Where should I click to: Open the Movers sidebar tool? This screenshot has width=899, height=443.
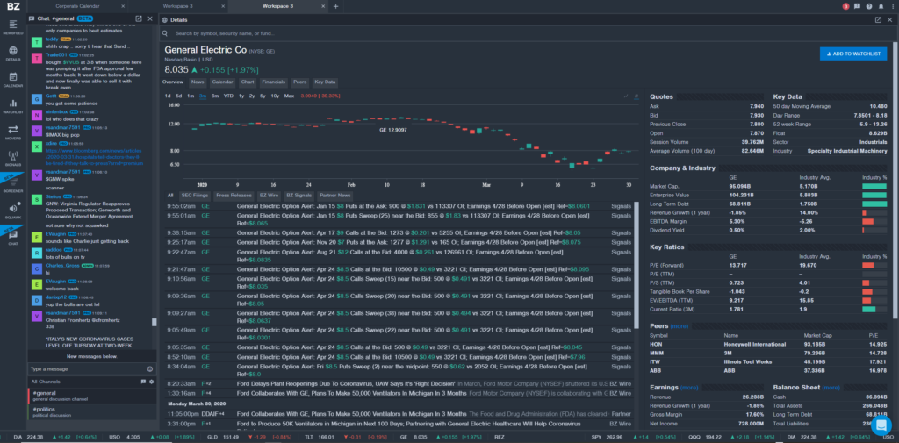(12, 132)
